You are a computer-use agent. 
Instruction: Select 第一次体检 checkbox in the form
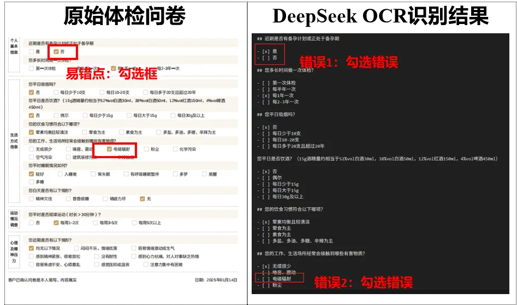31,68
